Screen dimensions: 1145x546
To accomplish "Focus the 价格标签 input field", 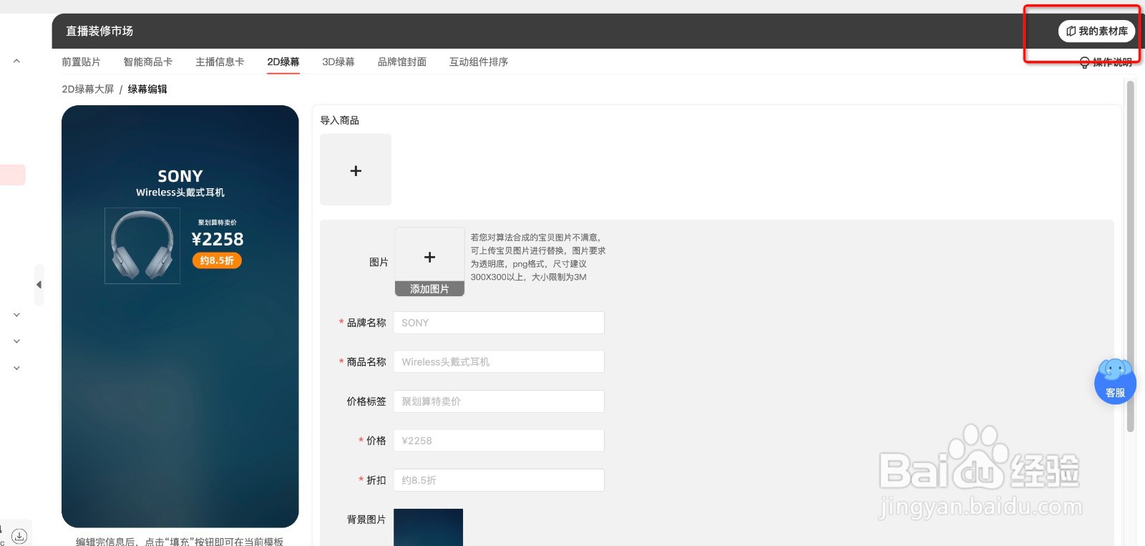I will click(x=499, y=401).
